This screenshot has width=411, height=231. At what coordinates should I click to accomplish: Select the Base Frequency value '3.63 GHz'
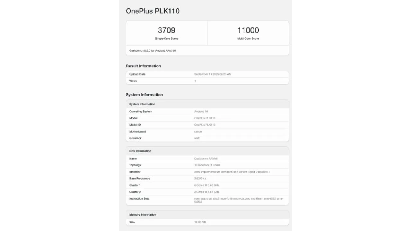tap(200, 178)
